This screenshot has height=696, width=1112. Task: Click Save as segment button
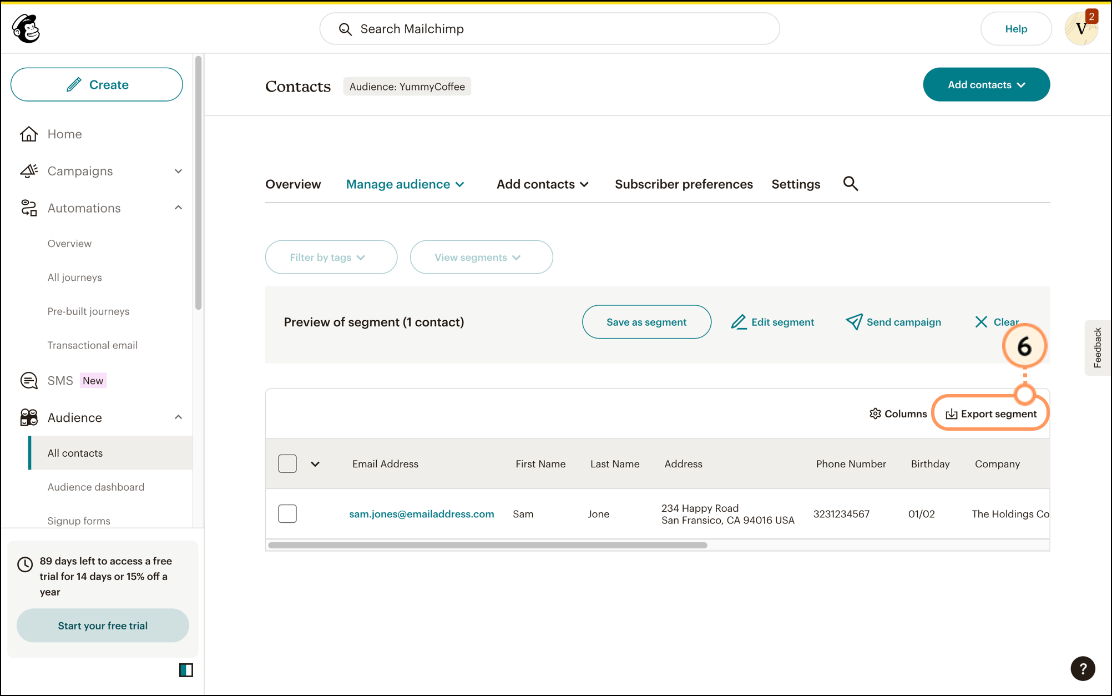(x=646, y=322)
